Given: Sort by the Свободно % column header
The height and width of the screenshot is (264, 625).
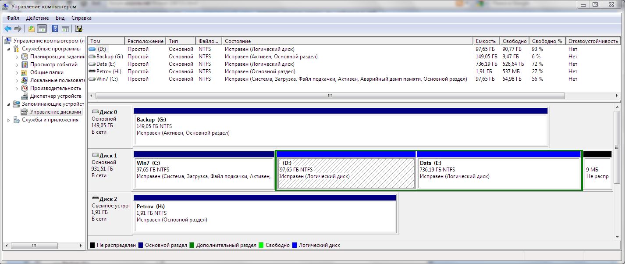Looking at the screenshot, I should coord(547,41).
